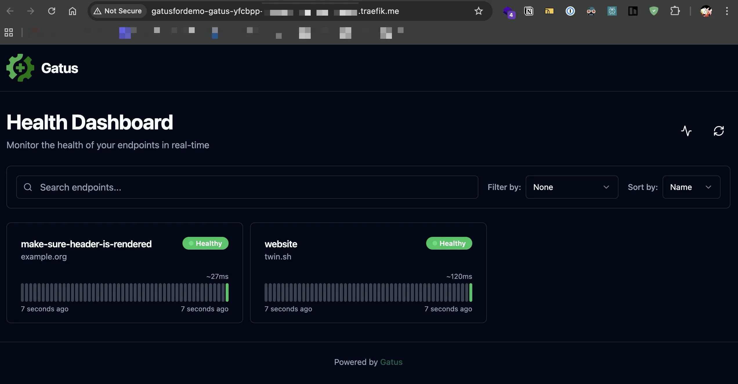The image size is (738, 384).
Task: Open the Filter by None dropdown
Action: 571,187
